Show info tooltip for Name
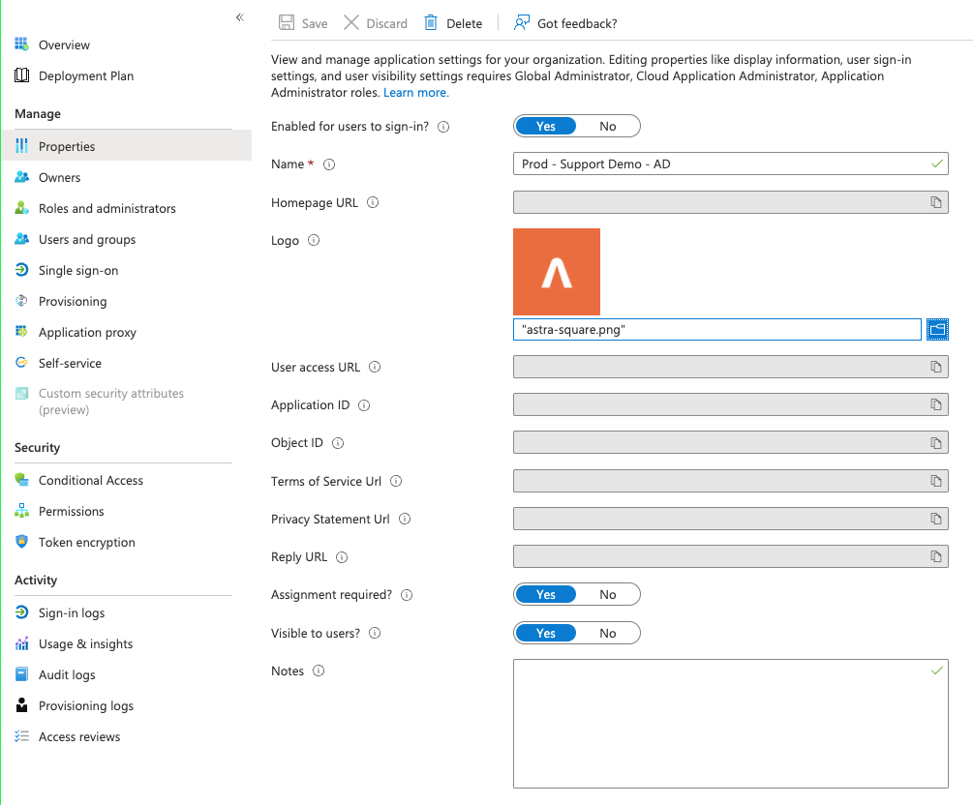The width and height of the screenshot is (973, 805). 329,164
